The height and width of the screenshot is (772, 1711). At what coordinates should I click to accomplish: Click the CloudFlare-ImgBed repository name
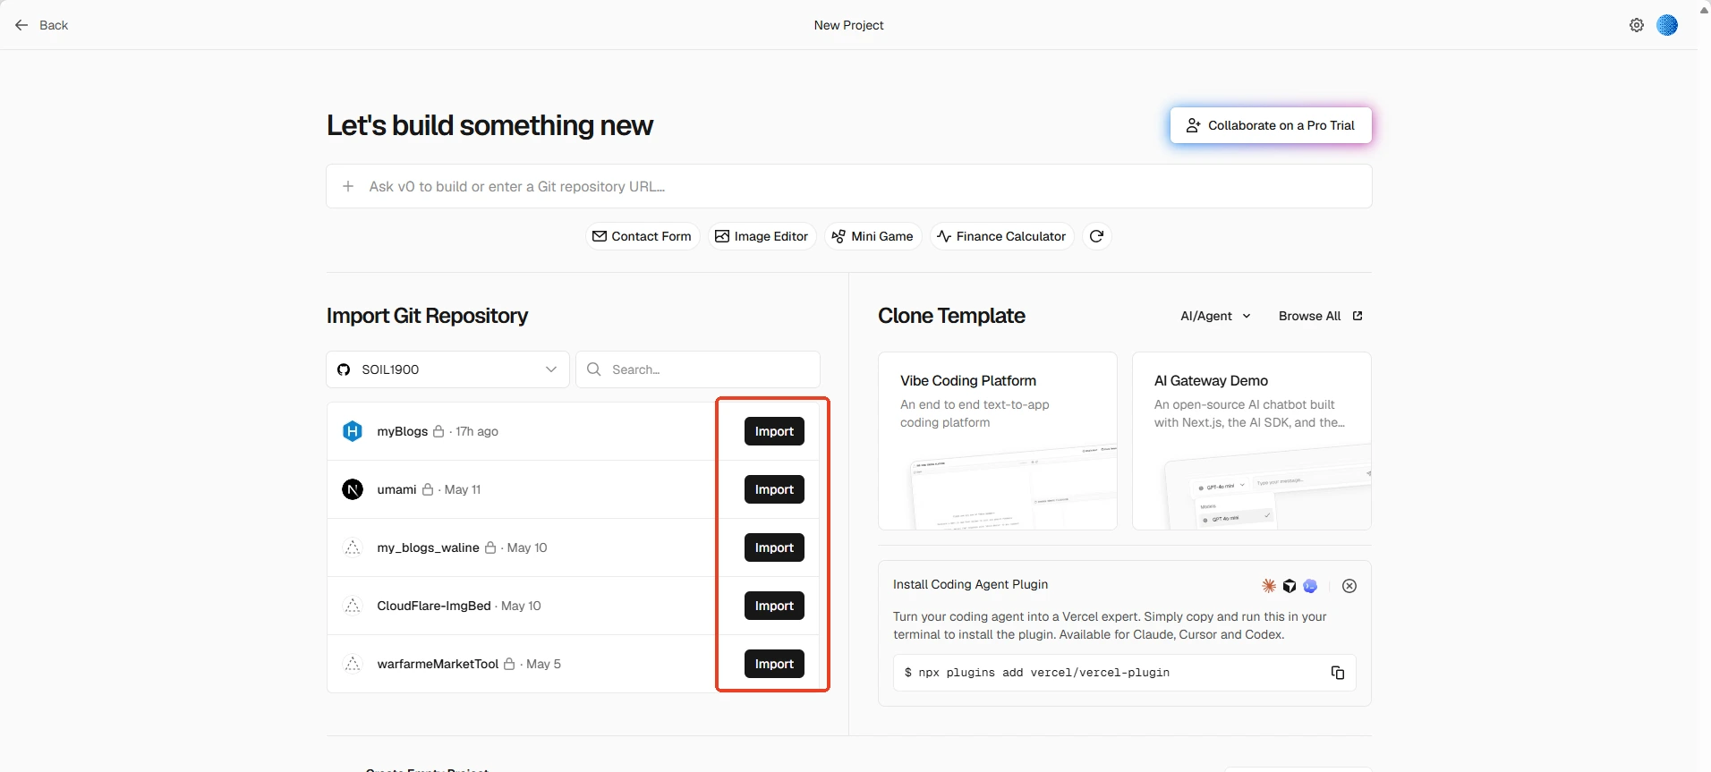(x=434, y=606)
